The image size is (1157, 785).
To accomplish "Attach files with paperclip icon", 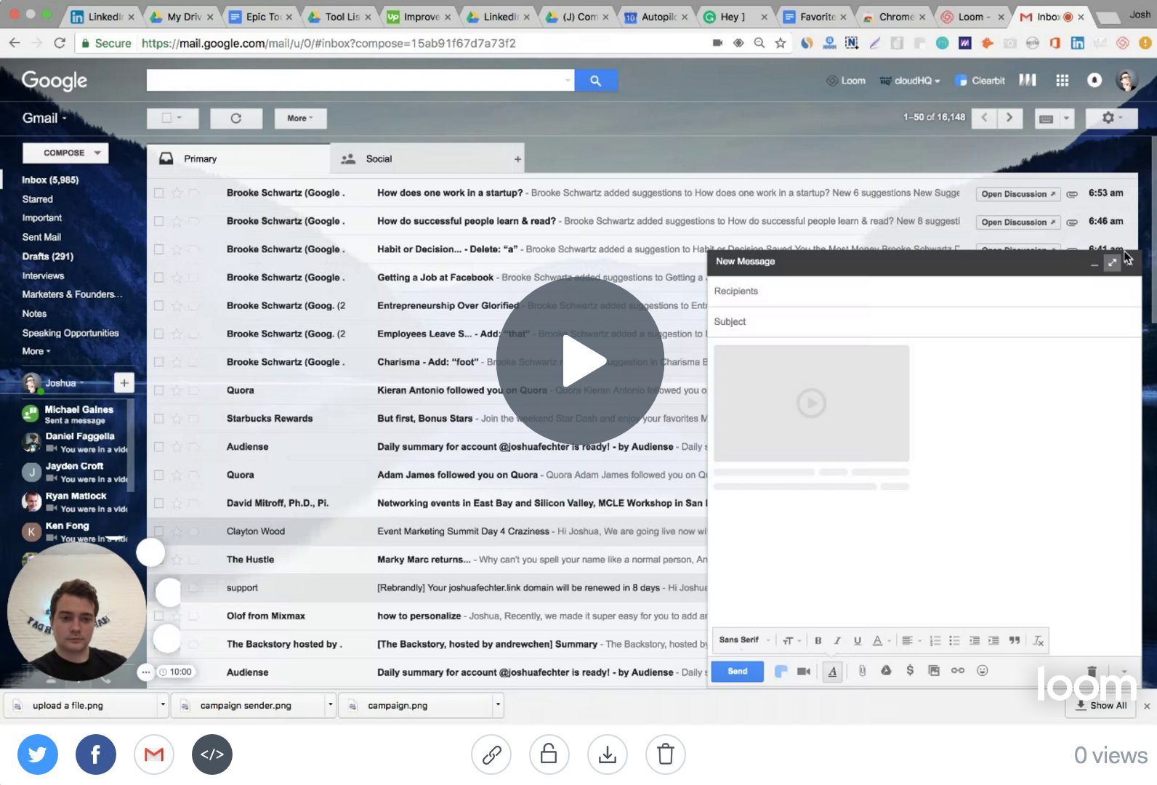I will point(862,671).
